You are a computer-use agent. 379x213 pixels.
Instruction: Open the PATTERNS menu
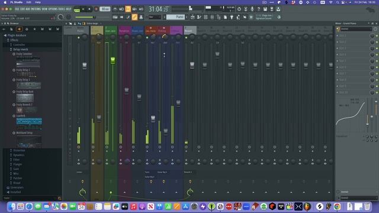[36, 9]
